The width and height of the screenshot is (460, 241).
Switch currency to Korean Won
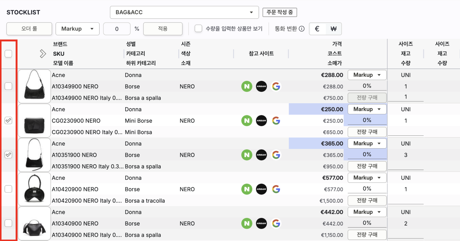[333, 29]
